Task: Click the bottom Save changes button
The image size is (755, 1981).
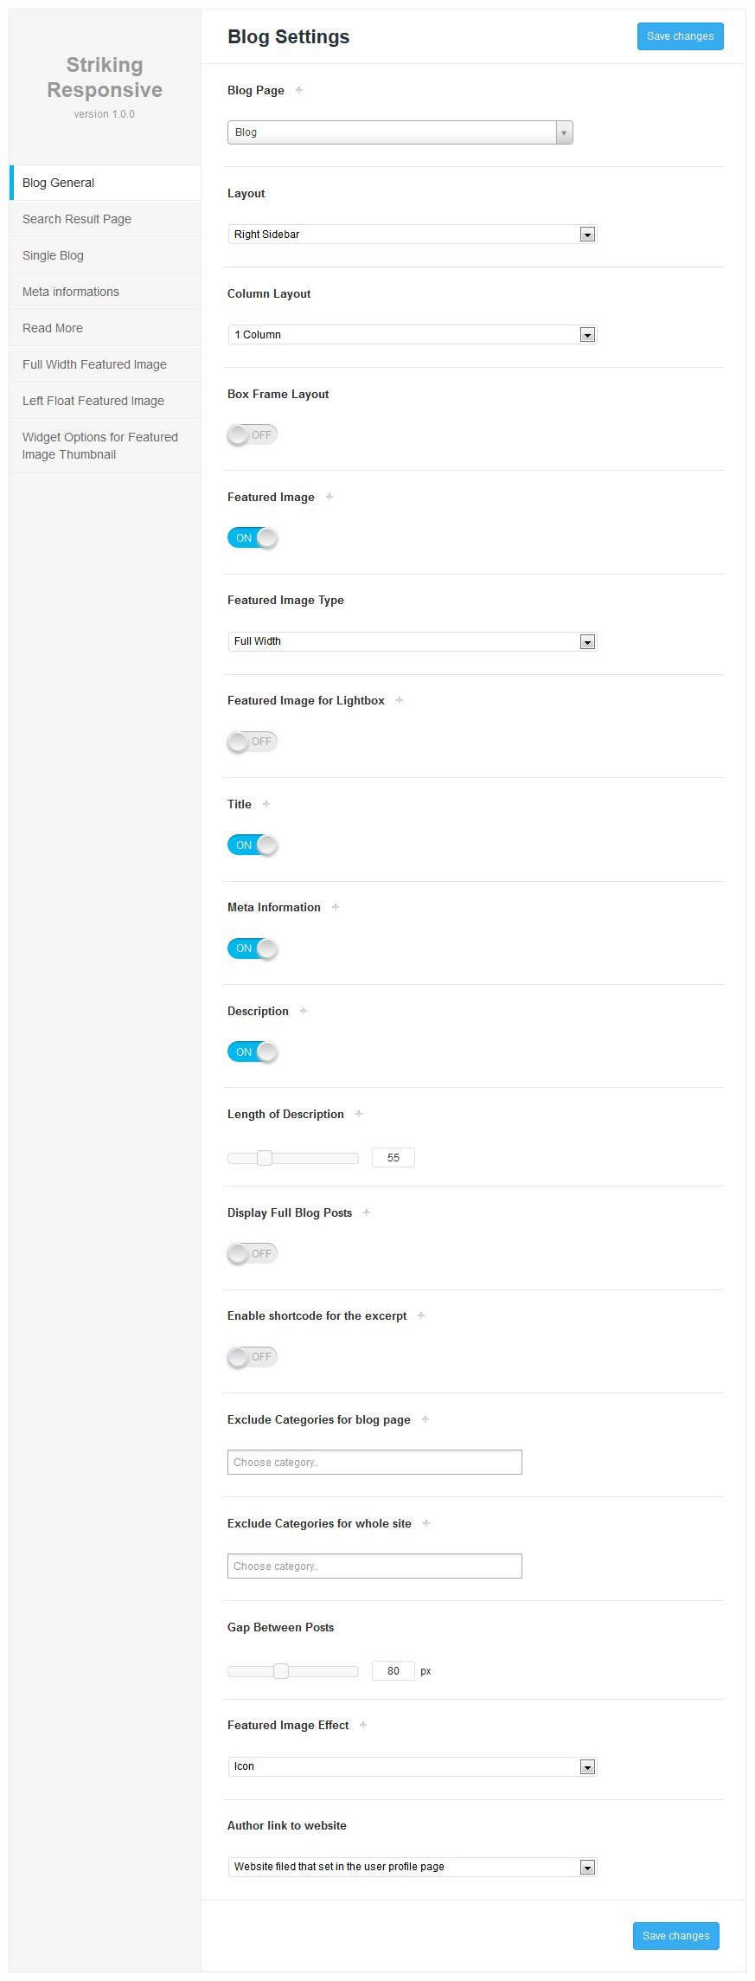Action: click(676, 1936)
